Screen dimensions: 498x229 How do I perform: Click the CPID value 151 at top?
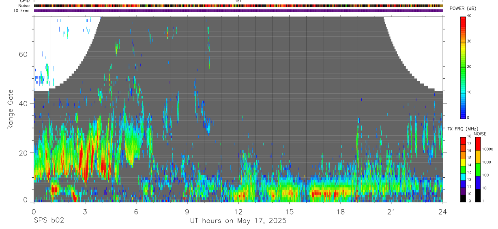tap(238, 1)
